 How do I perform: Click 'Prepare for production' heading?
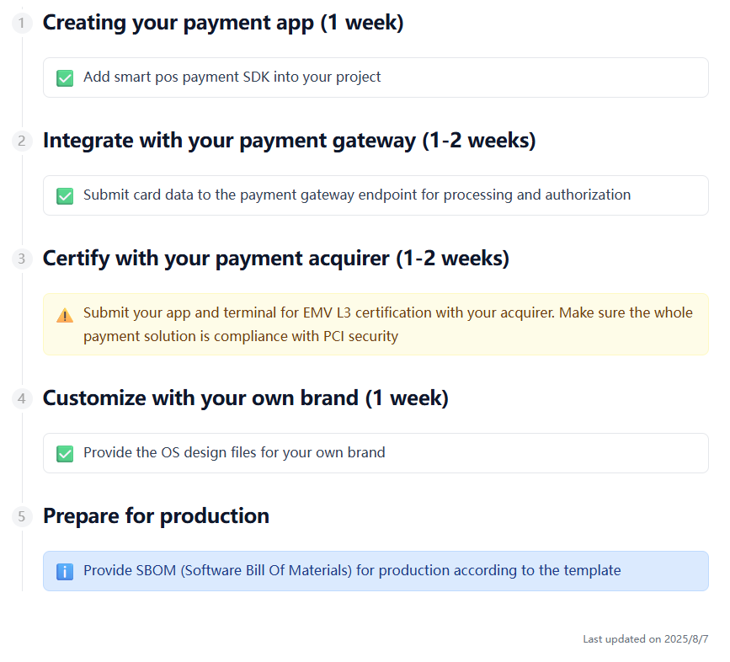click(156, 516)
